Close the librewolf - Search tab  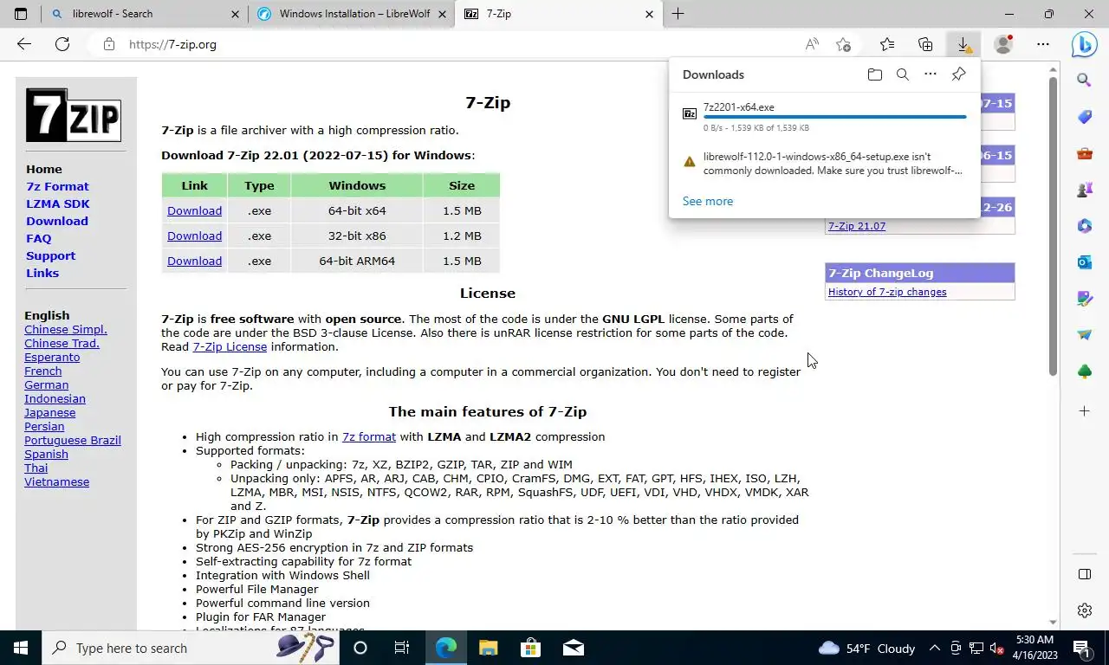tap(236, 14)
